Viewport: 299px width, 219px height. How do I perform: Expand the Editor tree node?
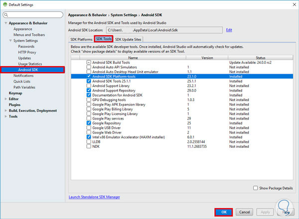coord(6,99)
